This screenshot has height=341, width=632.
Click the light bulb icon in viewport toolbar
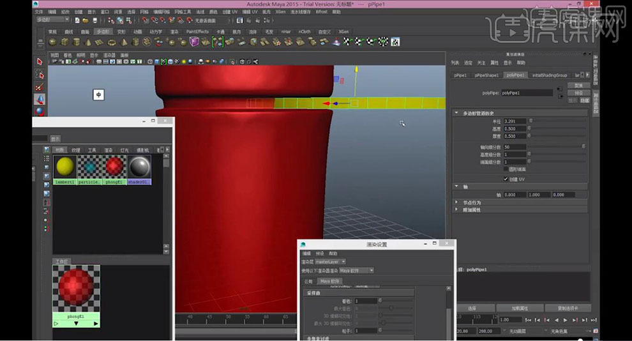pos(184,62)
